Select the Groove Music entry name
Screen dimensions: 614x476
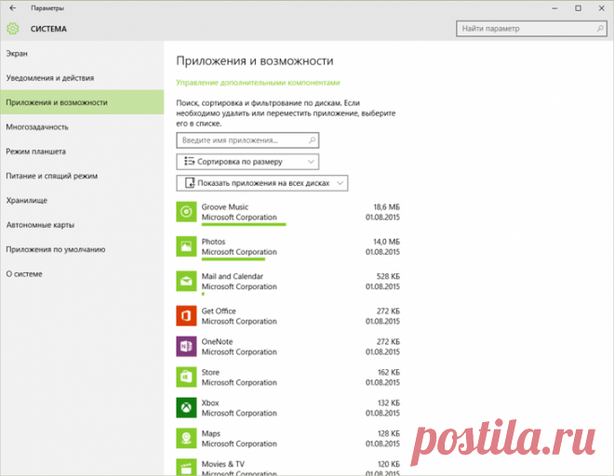(225, 207)
